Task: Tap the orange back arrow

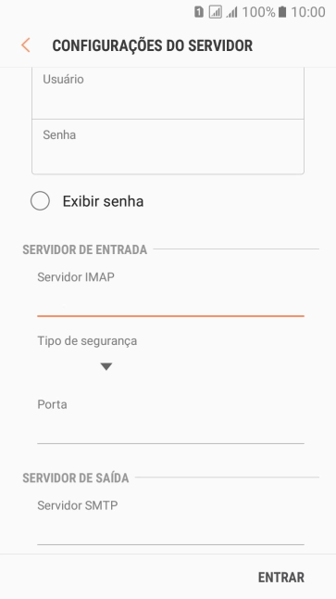Action: tap(26, 45)
